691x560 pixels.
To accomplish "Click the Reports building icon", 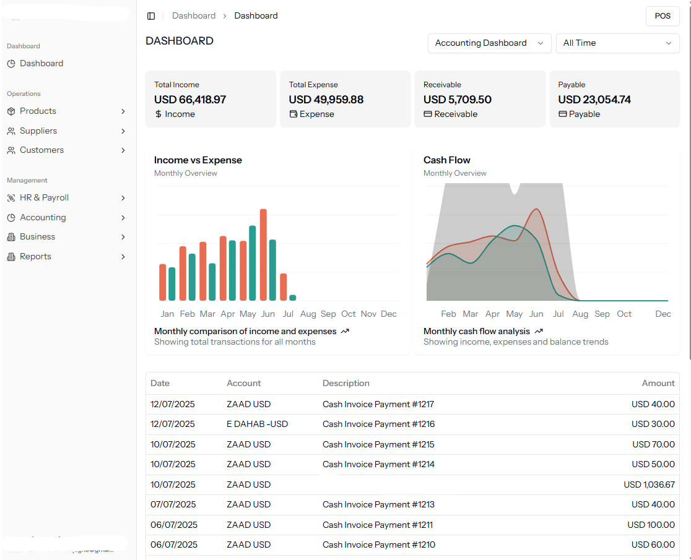I will click(11, 257).
